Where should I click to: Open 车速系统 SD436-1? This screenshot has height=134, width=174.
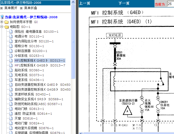[x=29, y=80]
